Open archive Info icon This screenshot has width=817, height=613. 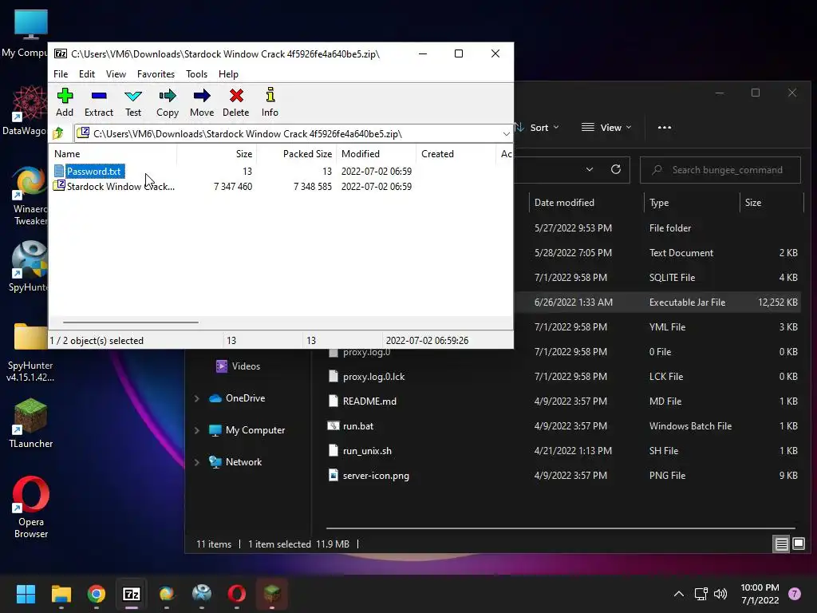[270, 102]
